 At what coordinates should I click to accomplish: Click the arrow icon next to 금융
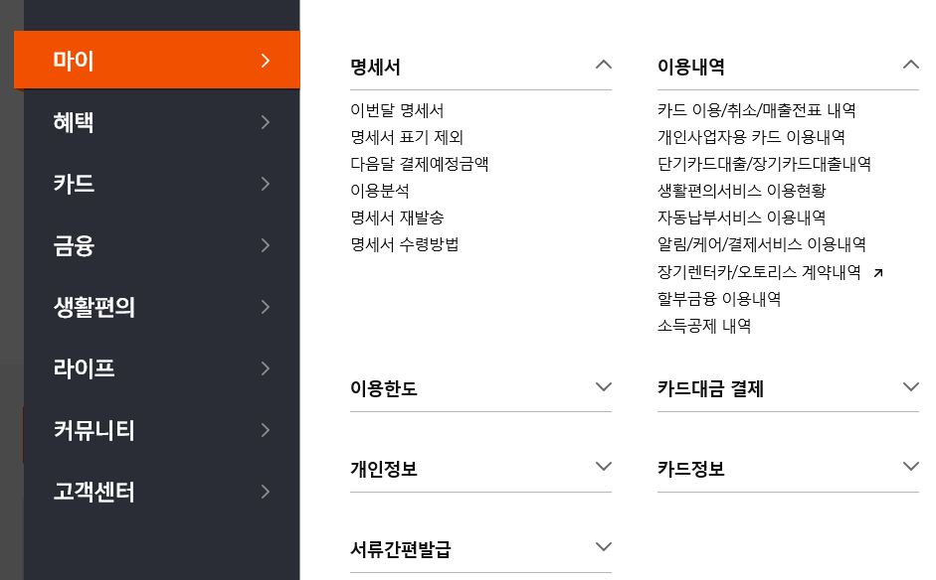(266, 245)
